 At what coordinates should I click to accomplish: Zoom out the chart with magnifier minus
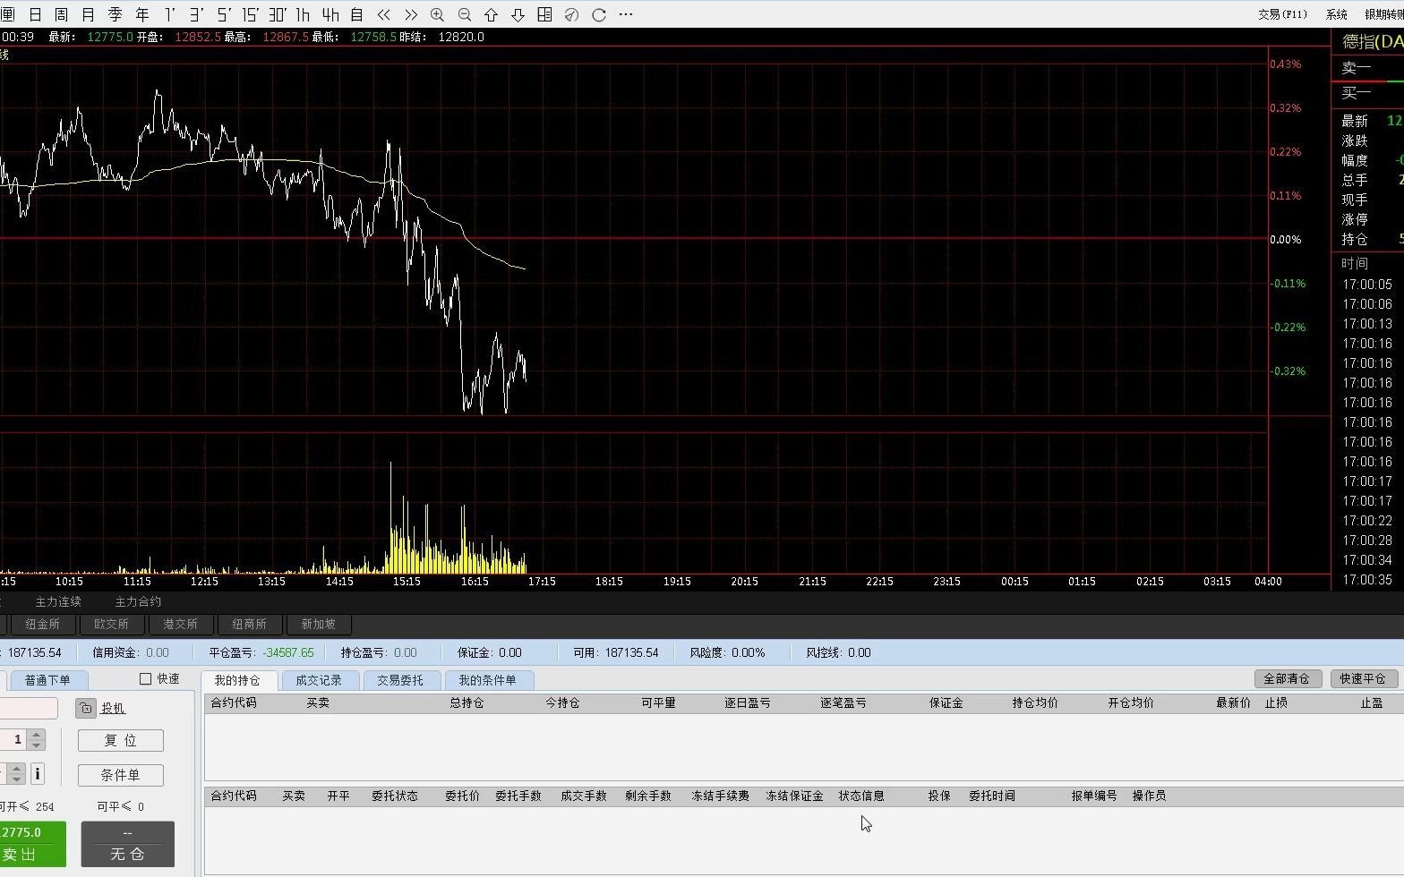[464, 14]
